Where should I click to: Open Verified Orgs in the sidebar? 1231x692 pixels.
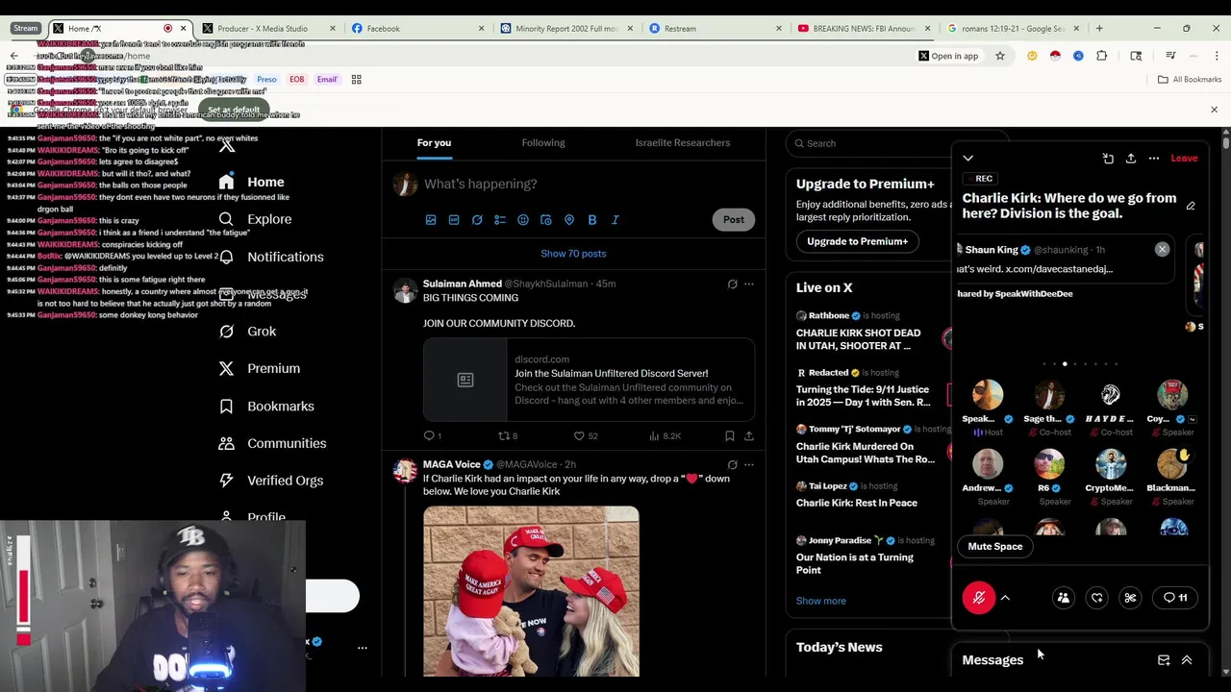point(271,481)
